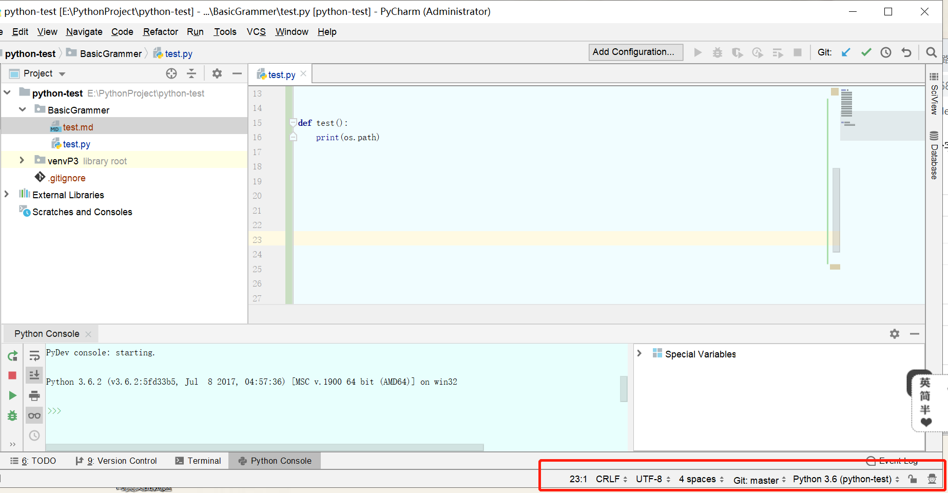Screen dimensions: 948x493
Task: Click the Run play icon in toolbar
Action: [x=698, y=52]
